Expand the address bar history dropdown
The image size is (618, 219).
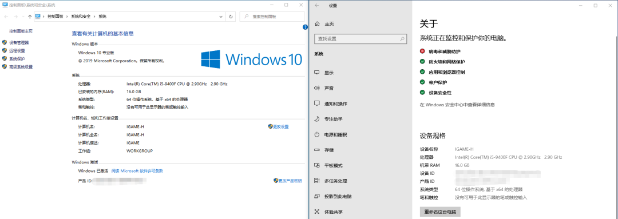pyautogui.click(x=221, y=17)
